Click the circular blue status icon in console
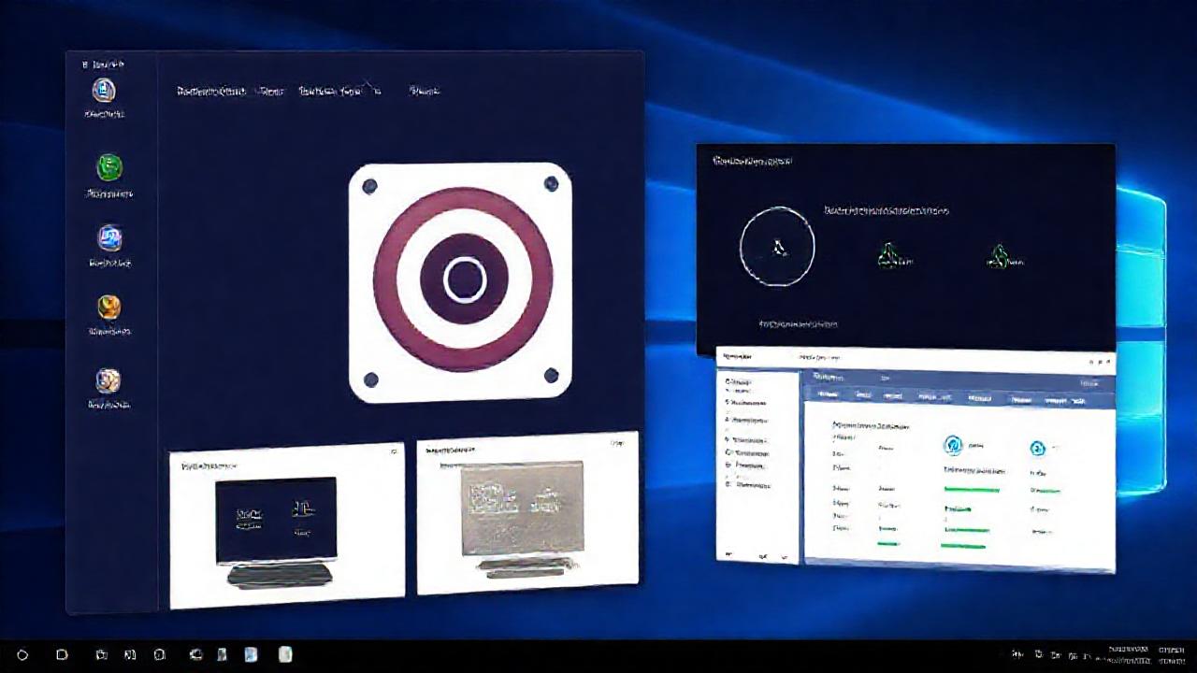 point(953,446)
